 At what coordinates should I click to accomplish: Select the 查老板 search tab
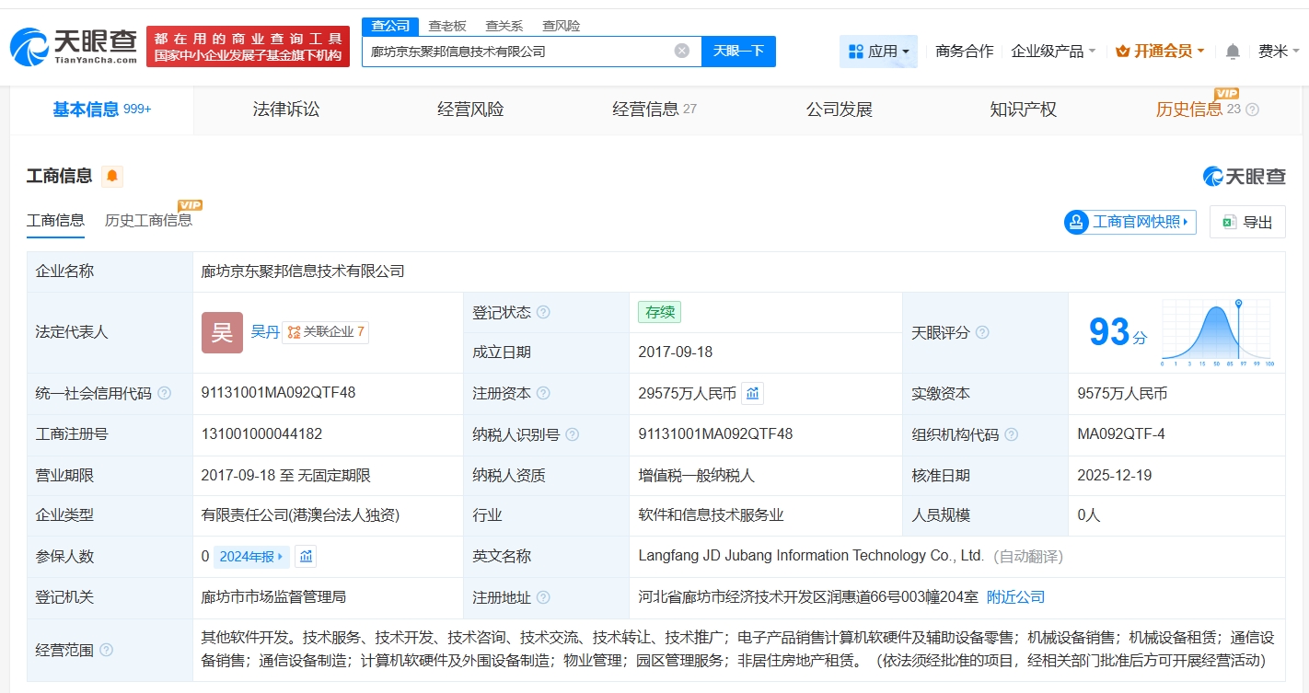click(447, 26)
